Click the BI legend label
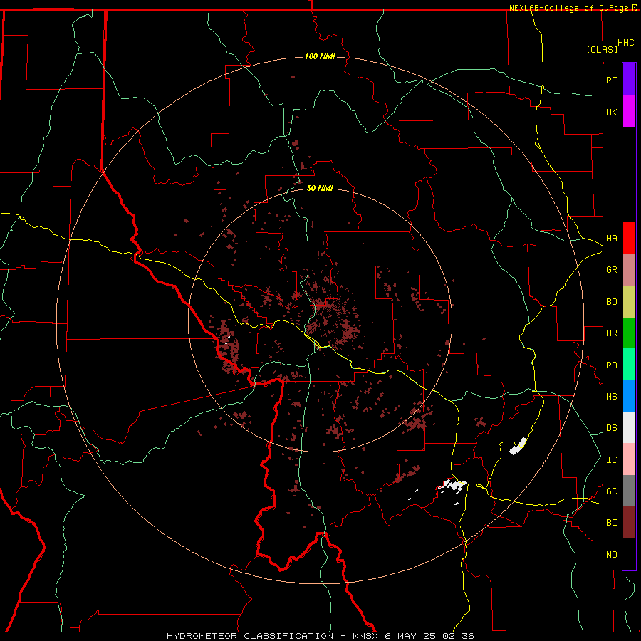The width and height of the screenshot is (641, 641). pyautogui.click(x=611, y=523)
